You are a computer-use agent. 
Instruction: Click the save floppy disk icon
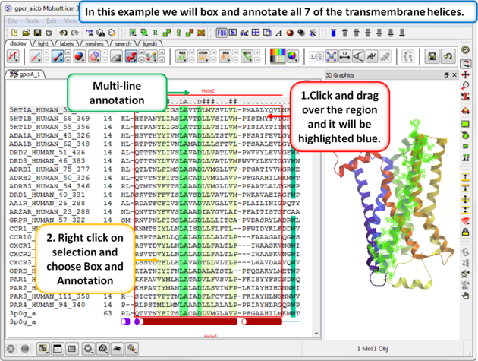pos(431,57)
